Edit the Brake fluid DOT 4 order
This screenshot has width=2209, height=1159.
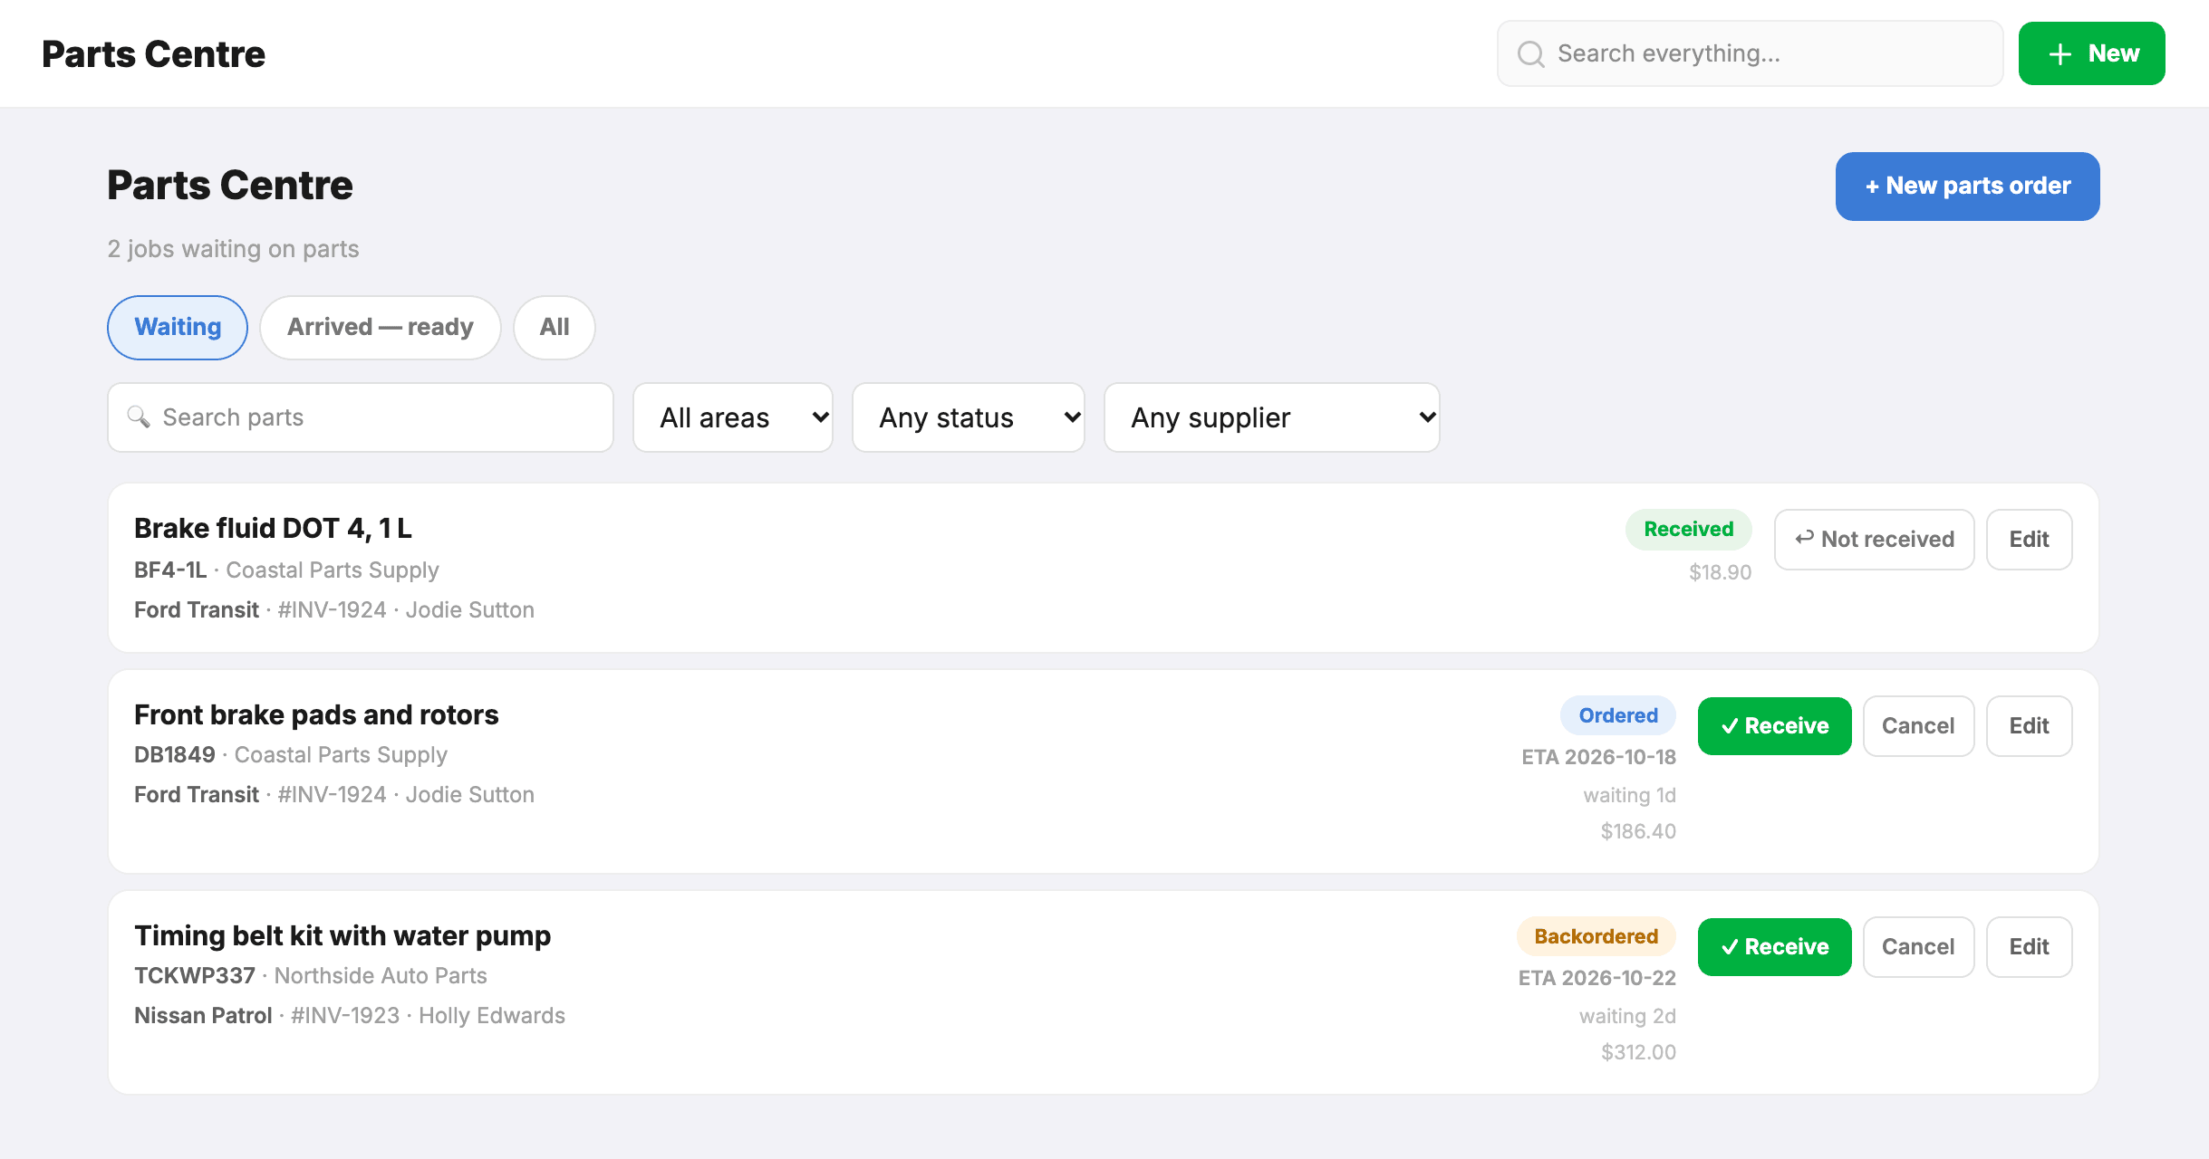click(x=2029, y=540)
